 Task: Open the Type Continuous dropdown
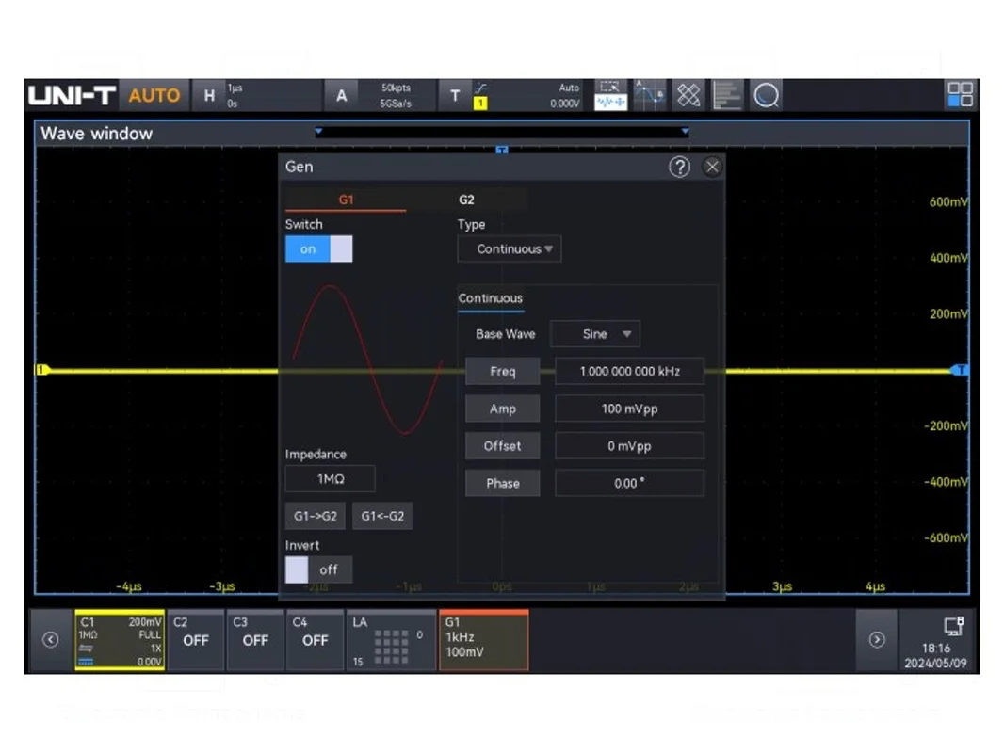(509, 248)
